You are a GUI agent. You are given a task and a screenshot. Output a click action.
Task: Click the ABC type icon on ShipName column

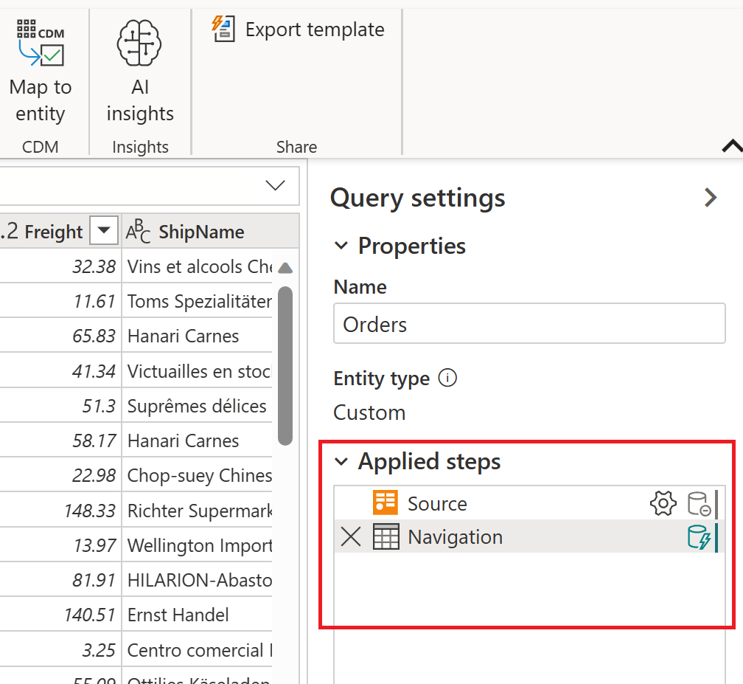pyautogui.click(x=139, y=231)
